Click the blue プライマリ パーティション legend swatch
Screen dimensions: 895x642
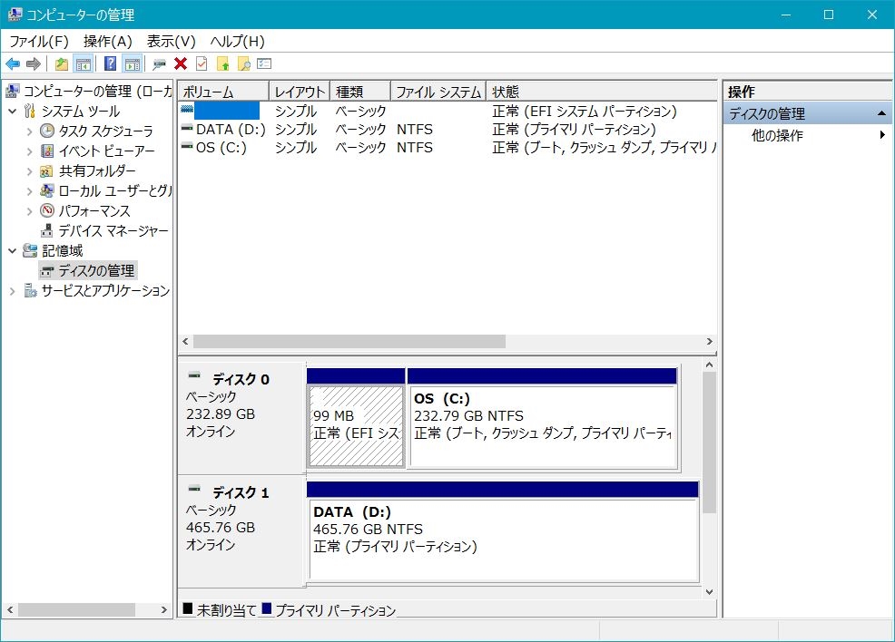(x=267, y=608)
